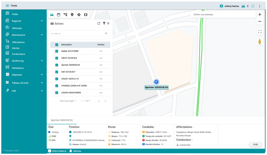The height and width of the screenshot is (155, 267).
Task: Click the map icon in the map toolbar
Action: (x=86, y=15)
